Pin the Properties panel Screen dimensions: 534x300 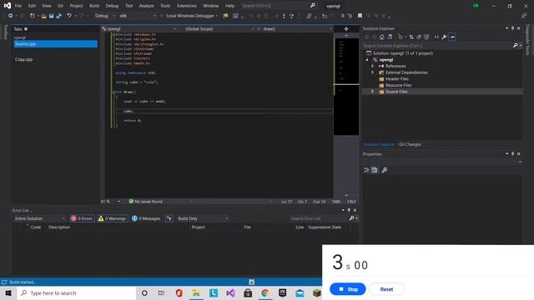coord(512,154)
